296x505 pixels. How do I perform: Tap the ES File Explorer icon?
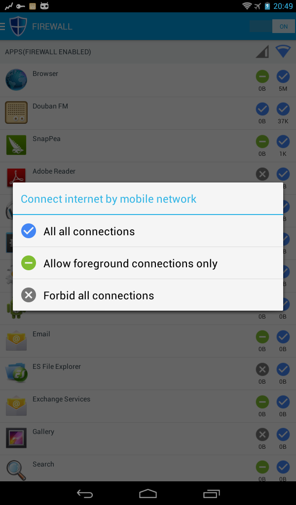tap(16, 373)
